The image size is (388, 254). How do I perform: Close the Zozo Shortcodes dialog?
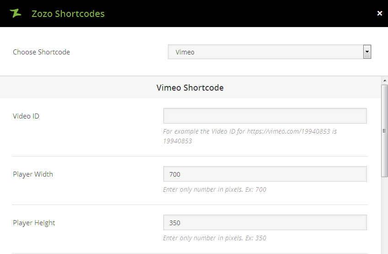click(x=379, y=13)
